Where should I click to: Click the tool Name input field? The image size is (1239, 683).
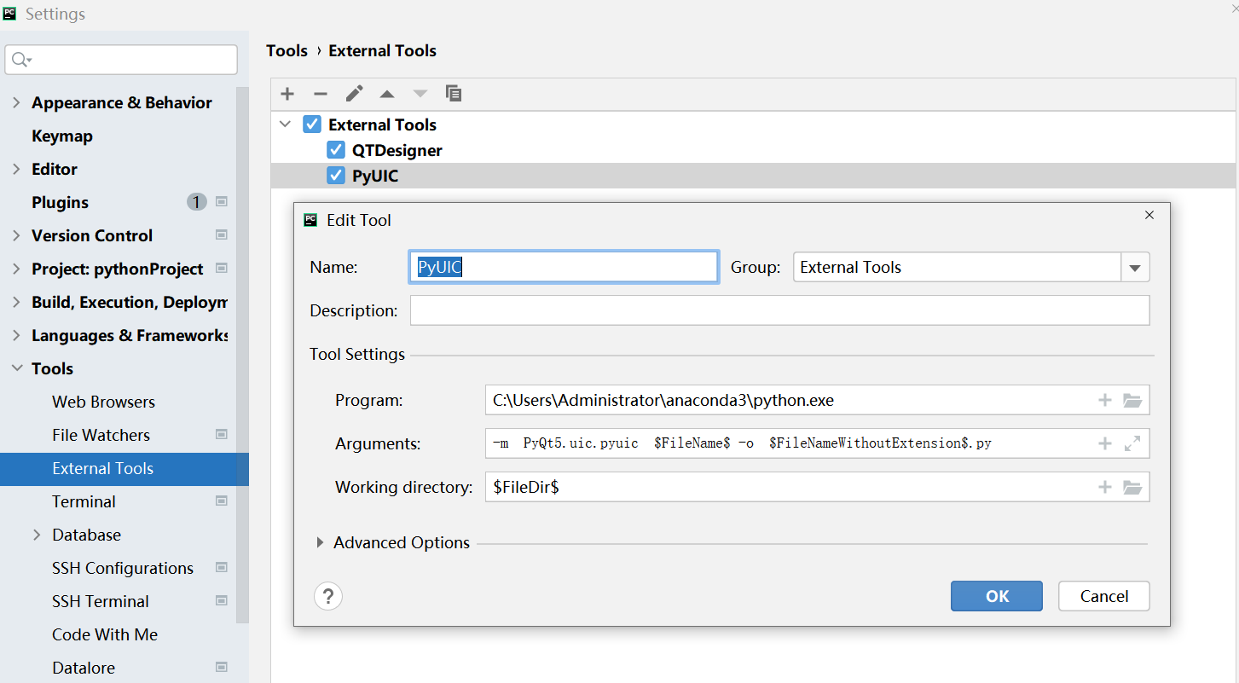point(564,267)
